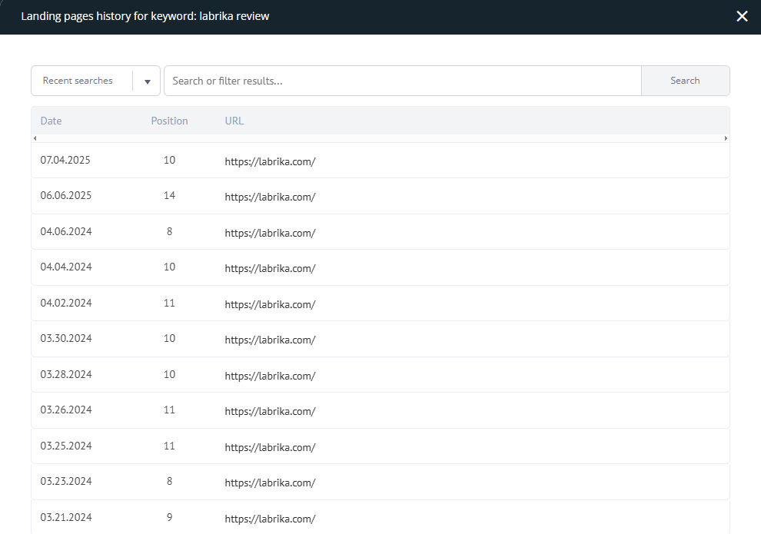The image size is (761, 534).
Task: Select the 03.28.2024 date entry
Action: pos(66,374)
